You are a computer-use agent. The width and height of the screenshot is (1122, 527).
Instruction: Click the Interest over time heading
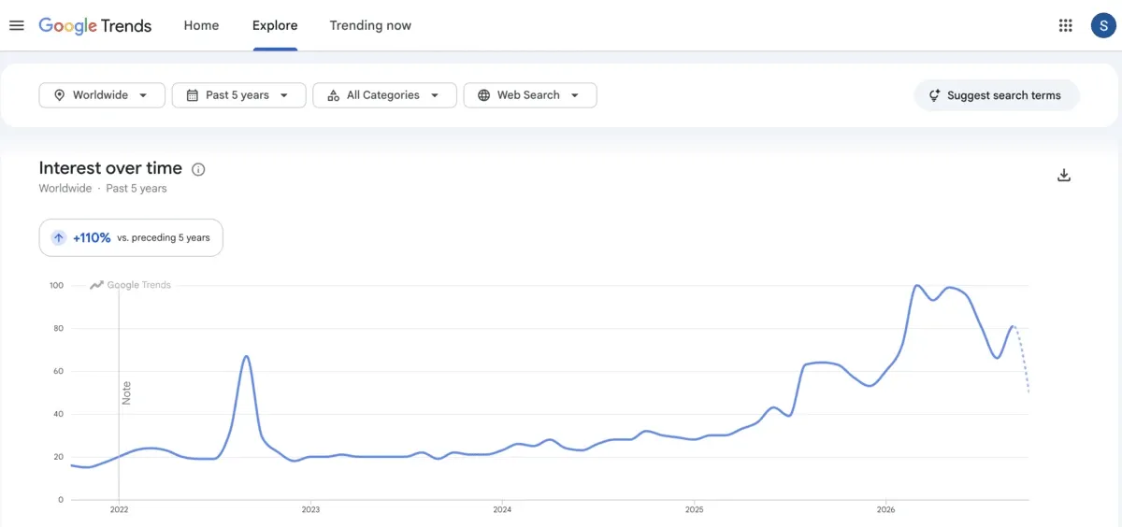[x=110, y=168]
